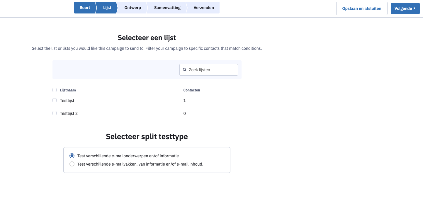The width and height of the screenshot is (423, 206).
Task: Select e-mailvakken en/of e-mail inhoud radio option
Action: pyautogui.click(x=72, y=164)
